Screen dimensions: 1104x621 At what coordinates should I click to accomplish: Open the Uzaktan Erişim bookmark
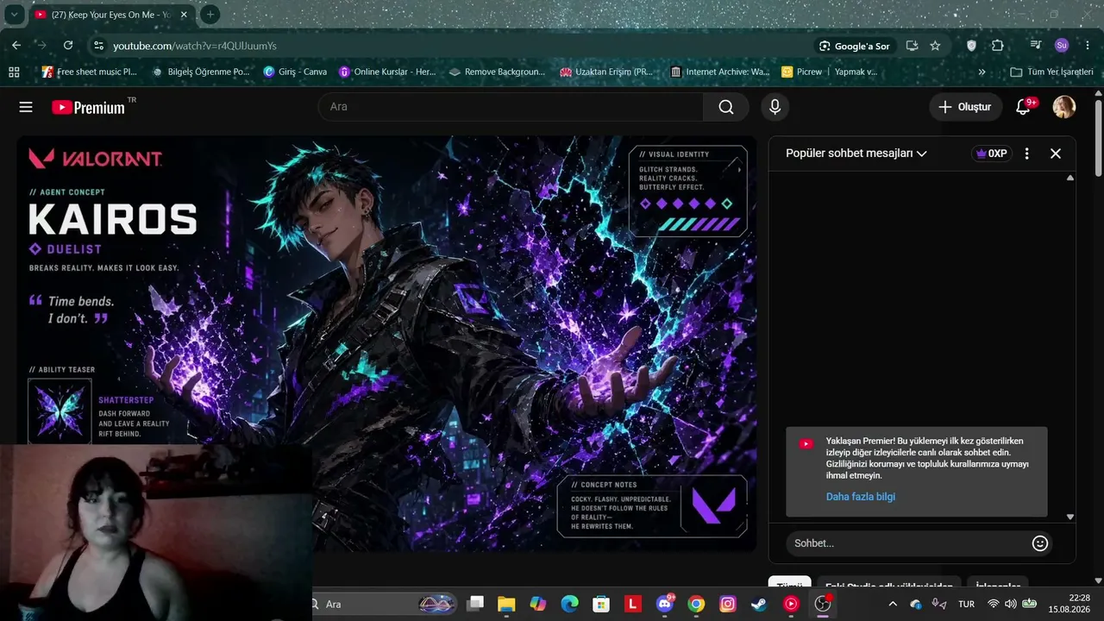tap(607, 72)
